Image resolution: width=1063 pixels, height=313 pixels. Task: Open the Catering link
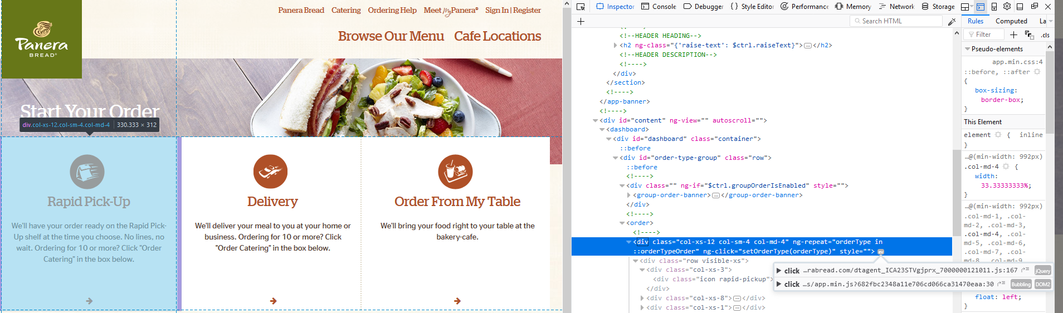[346, 10]
